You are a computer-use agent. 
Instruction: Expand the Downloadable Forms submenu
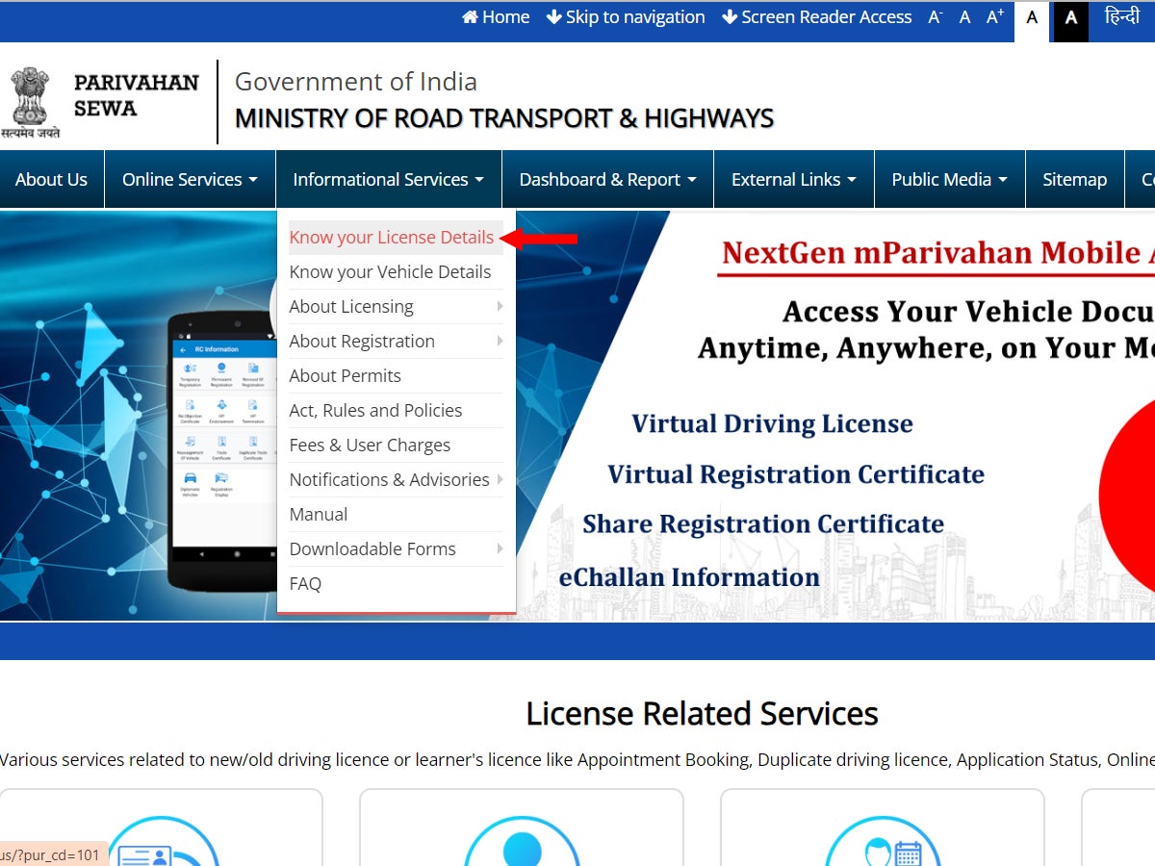[396, 549]
